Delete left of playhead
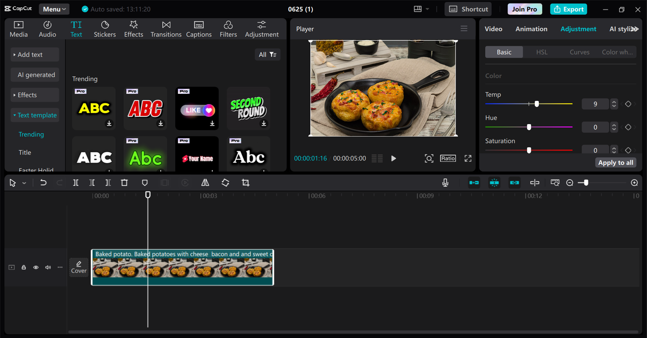 [x=92, y=183]
